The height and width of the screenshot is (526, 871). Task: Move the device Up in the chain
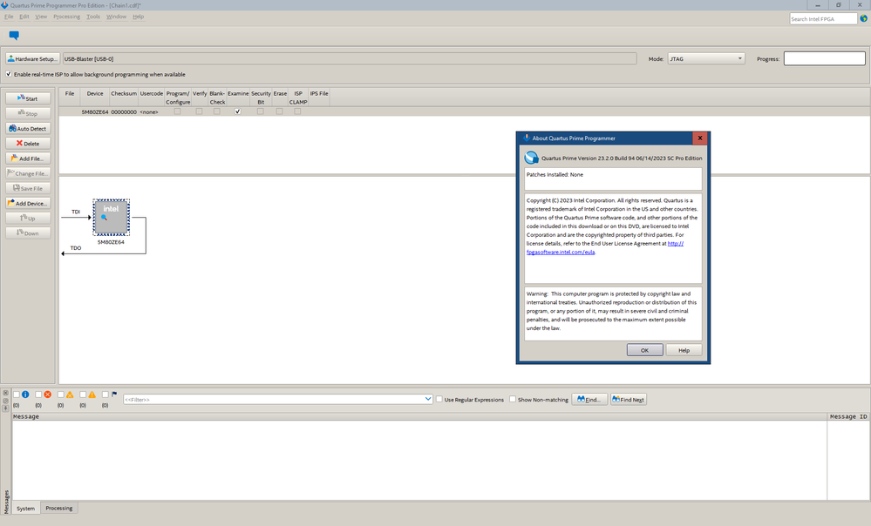pos(28,218)
